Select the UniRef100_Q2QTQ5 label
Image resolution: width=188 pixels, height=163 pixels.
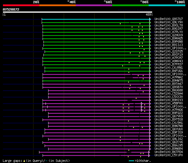click(x=169, y=51)
